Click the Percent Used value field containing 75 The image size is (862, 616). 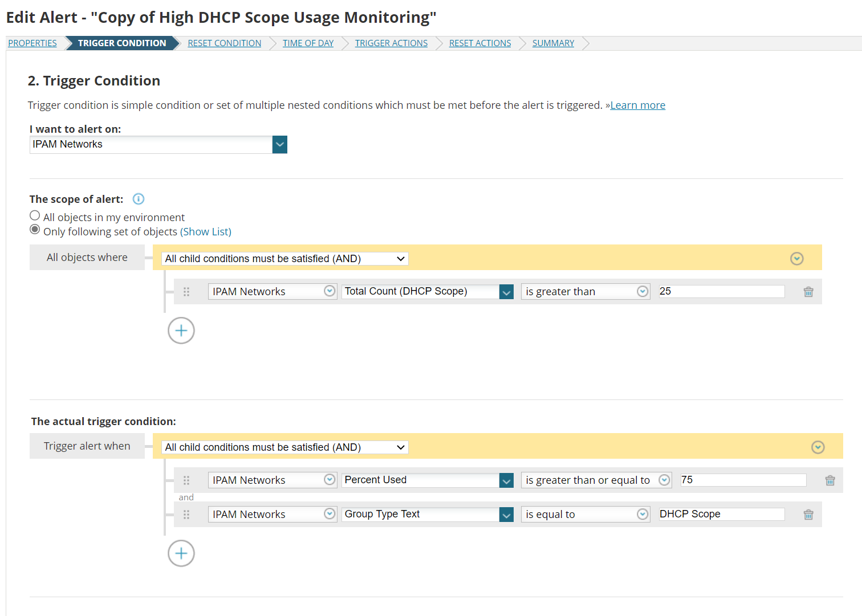pyautogui.click(x=743, y=480)
